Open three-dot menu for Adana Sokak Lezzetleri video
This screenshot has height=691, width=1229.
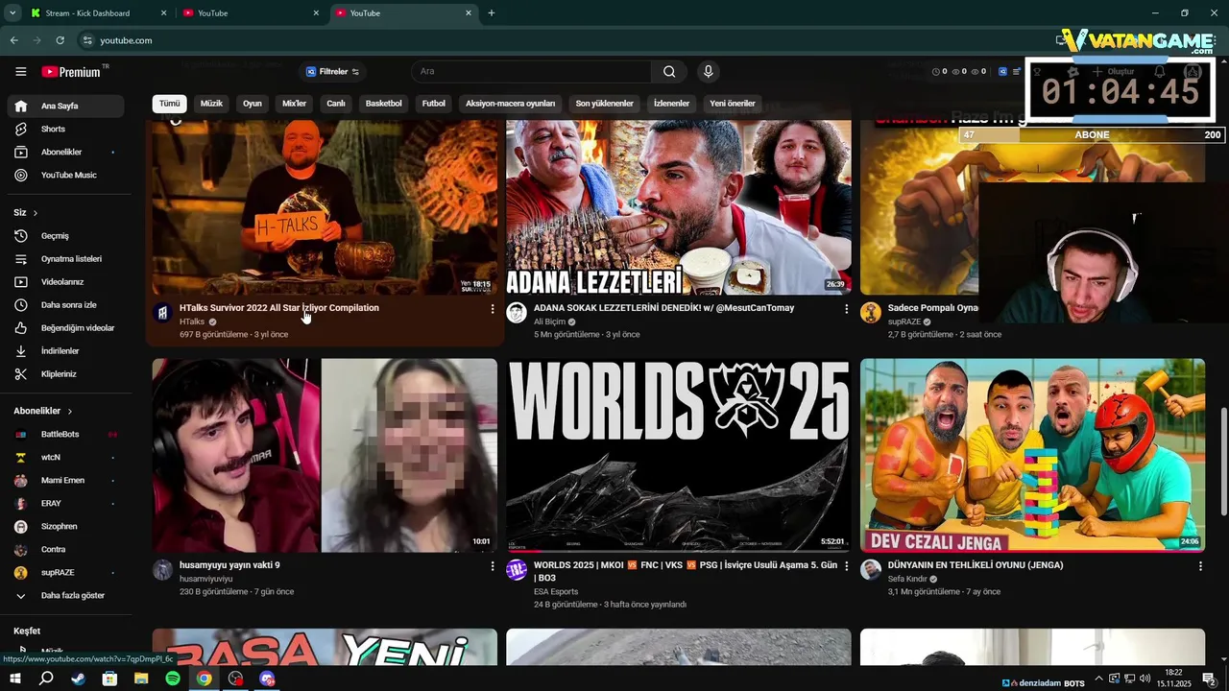(846, 309)
